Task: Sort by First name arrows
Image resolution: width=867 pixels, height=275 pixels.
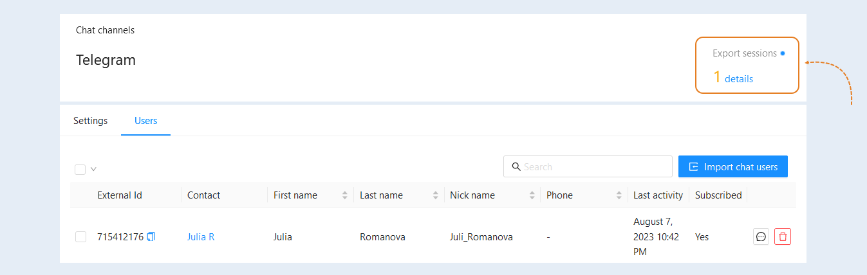Action: tap(344, 195)
